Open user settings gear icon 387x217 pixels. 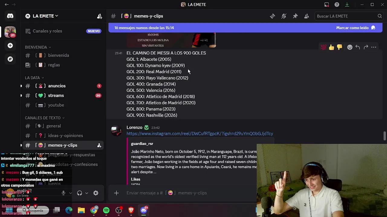(x=96, y=193)
